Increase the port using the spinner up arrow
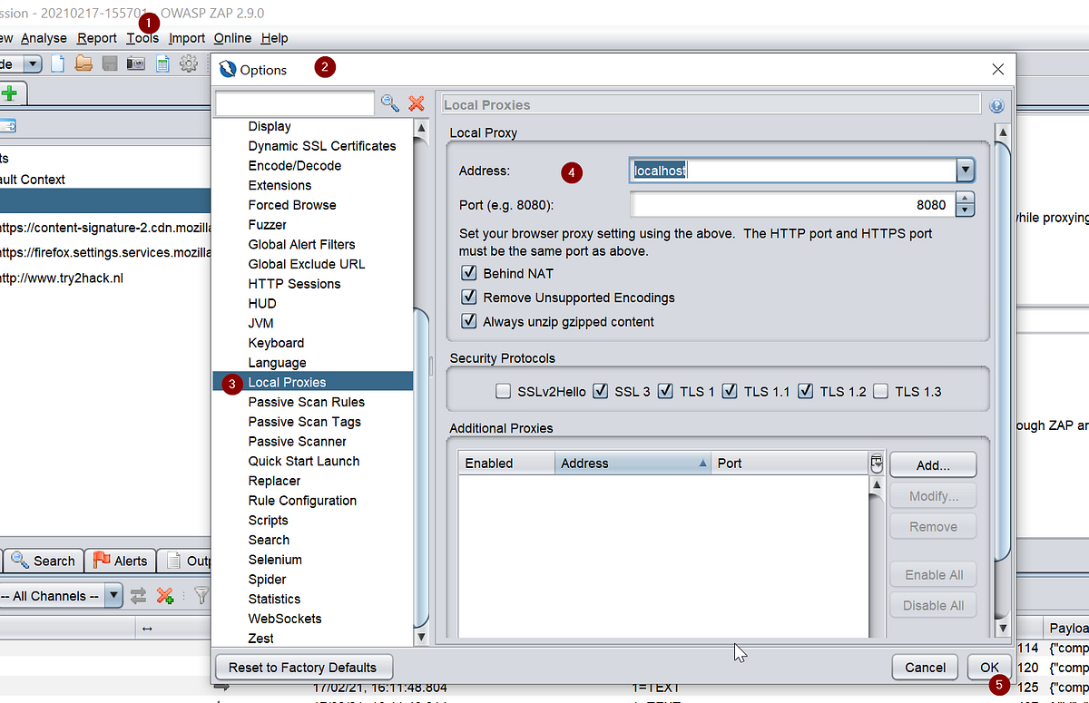This screenshot has height=703, width=1089. 965,200
